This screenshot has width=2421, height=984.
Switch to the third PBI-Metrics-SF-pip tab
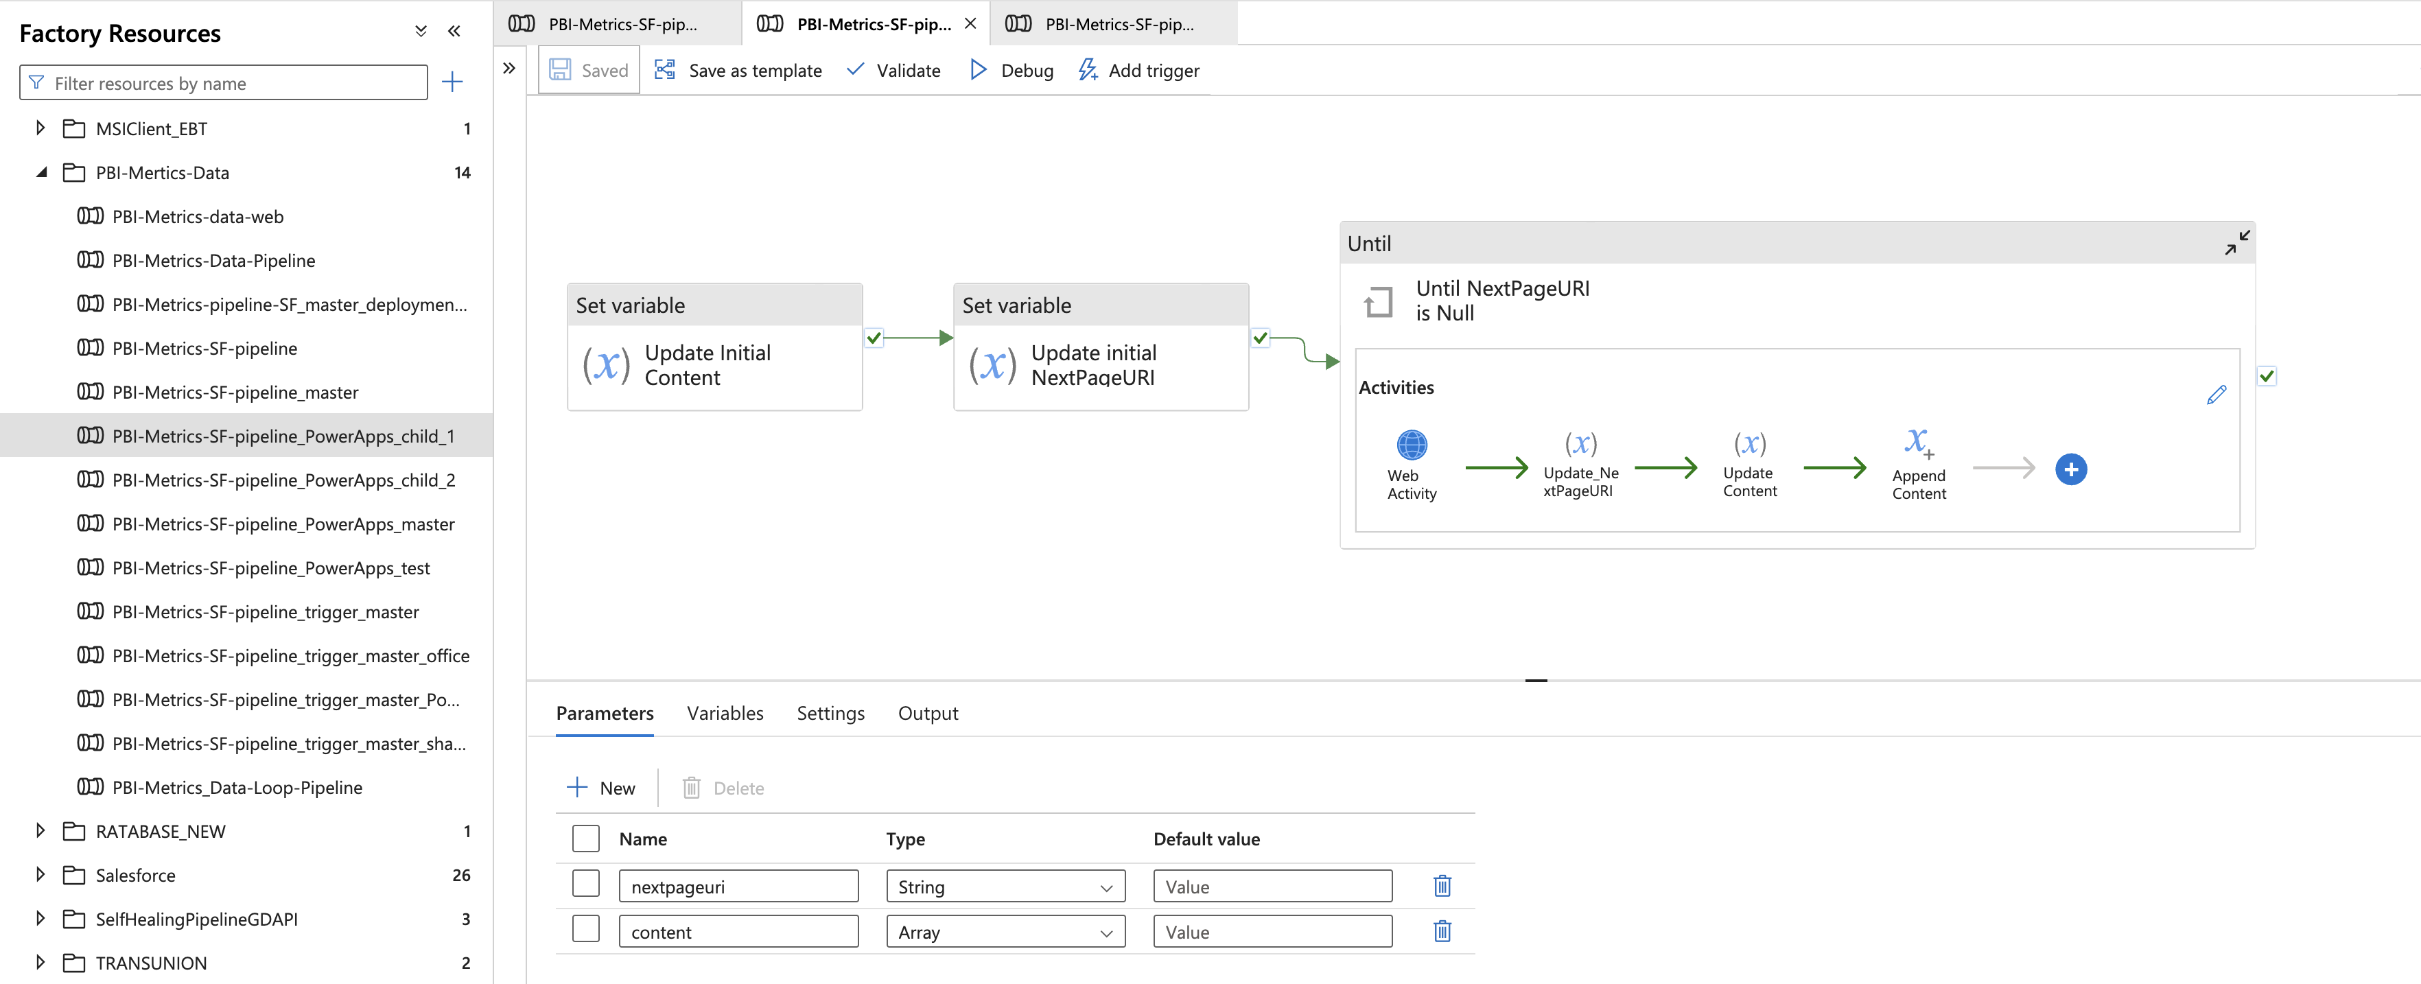coord(1114,23)
